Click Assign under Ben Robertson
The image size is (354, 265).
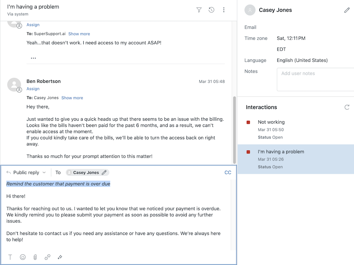point(33,89)
